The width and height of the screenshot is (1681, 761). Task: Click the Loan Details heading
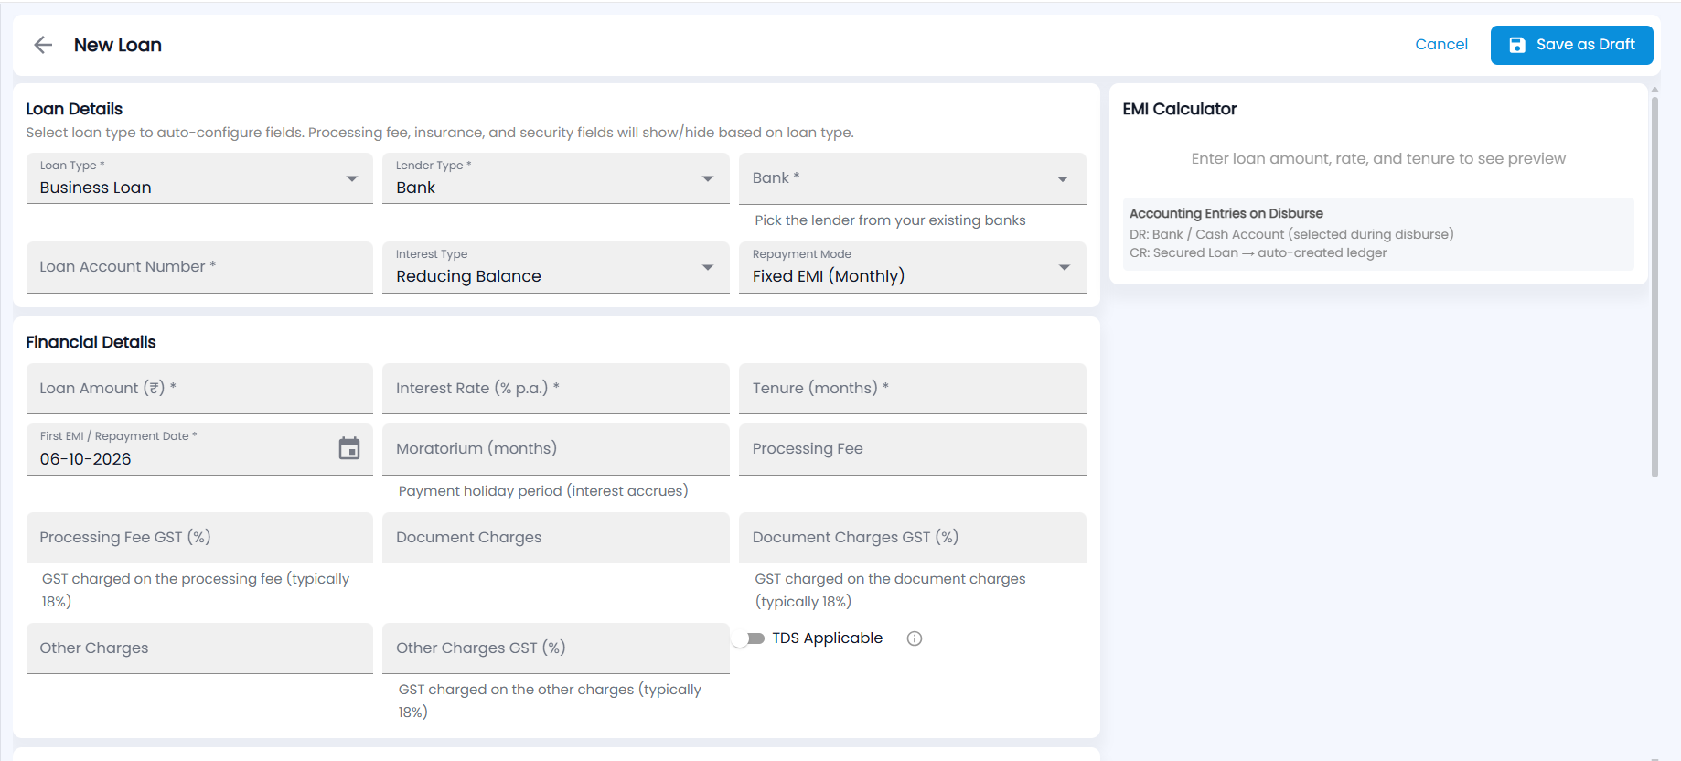pyautogui.click(x=74, y=109)
